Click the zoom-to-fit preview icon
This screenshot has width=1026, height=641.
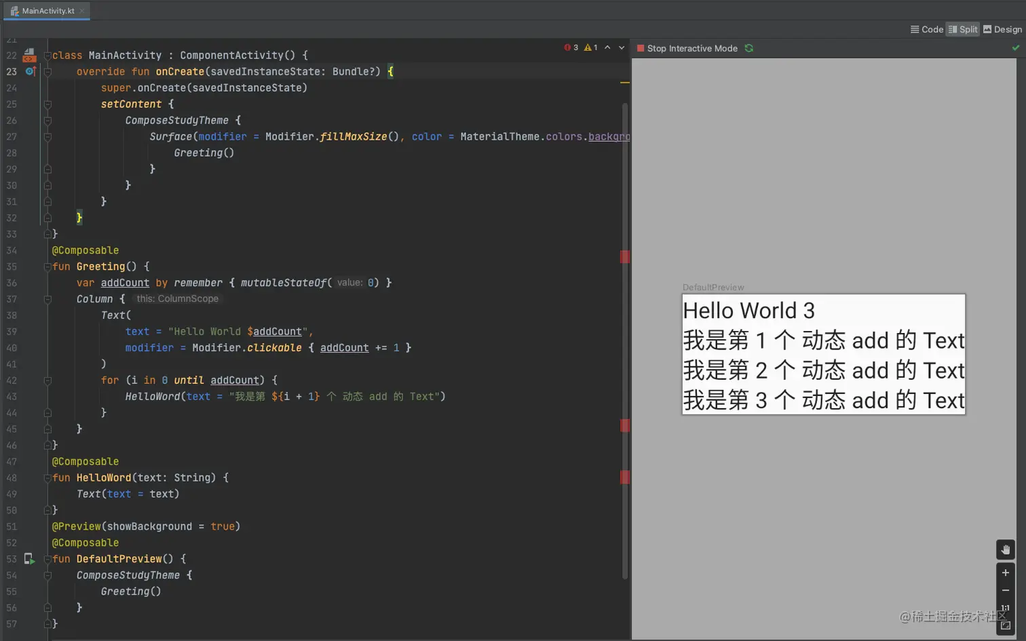(x=1005, y=625)
